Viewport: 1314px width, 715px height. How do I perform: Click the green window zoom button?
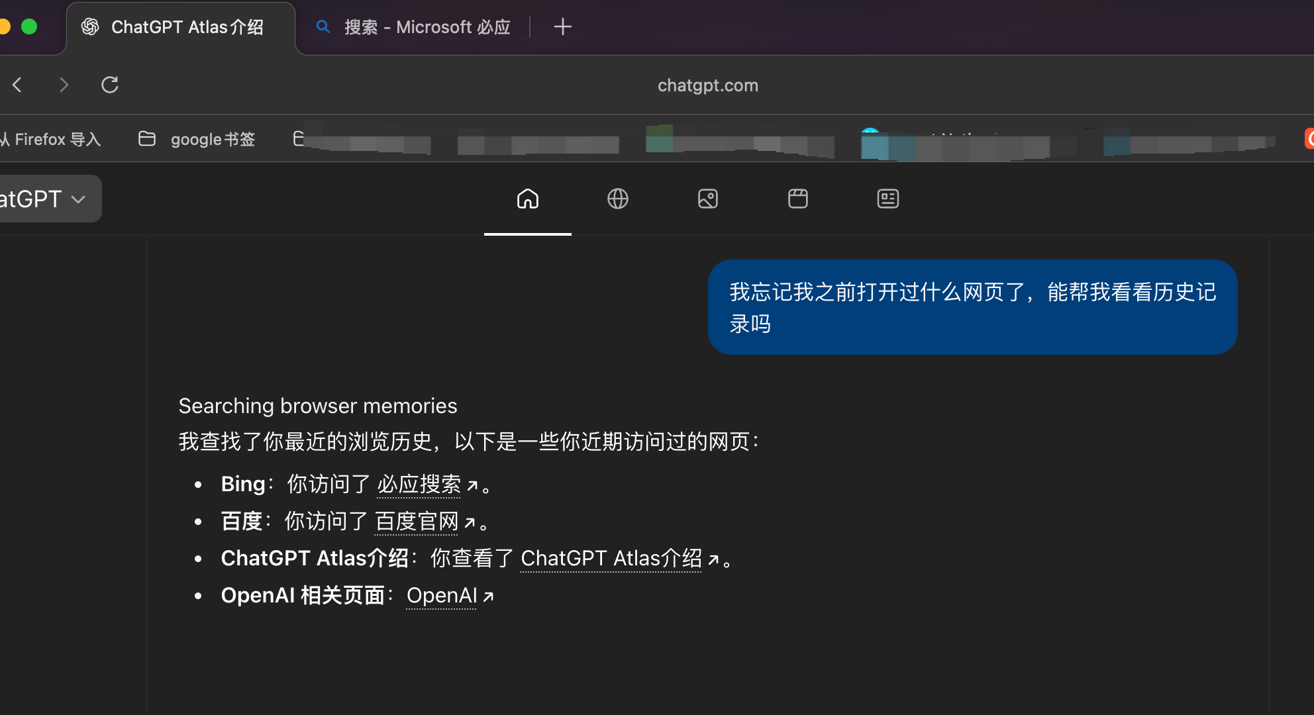pos(29,27)
